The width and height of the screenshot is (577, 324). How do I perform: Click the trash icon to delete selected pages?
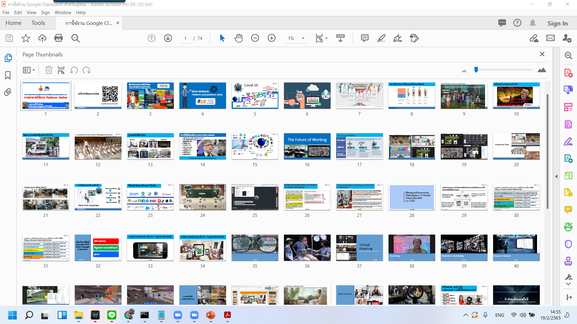pyautogui.click(x=49, y=70)
